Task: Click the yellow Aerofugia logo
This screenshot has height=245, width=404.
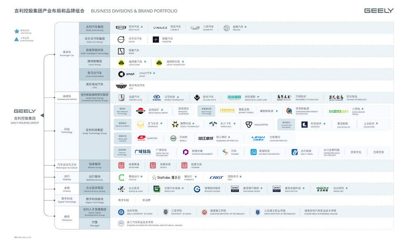Action: (x=141, y=125)
